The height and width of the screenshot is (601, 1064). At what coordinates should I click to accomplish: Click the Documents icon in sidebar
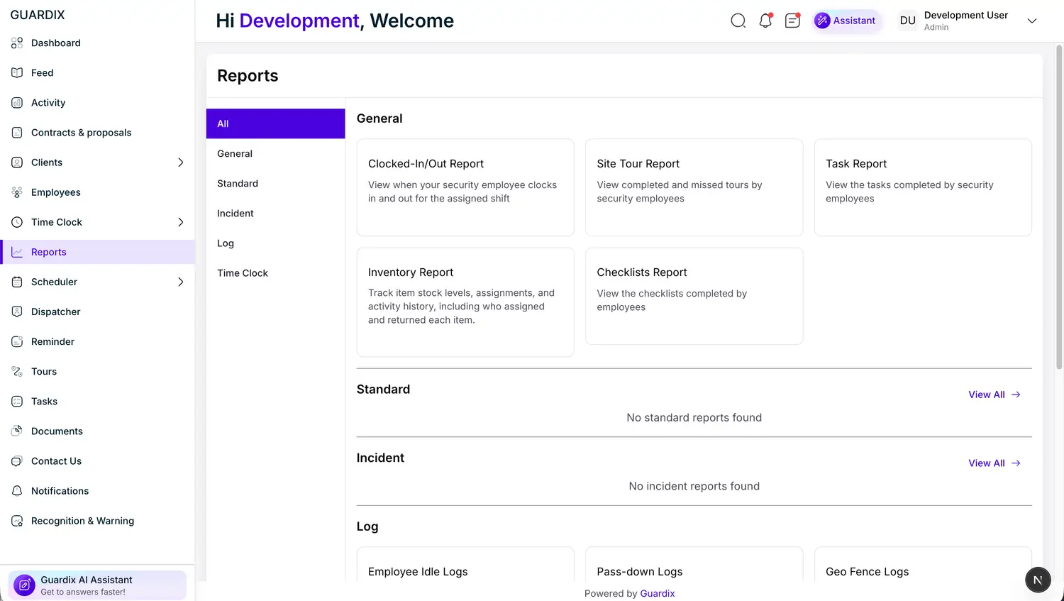point(17,431)
